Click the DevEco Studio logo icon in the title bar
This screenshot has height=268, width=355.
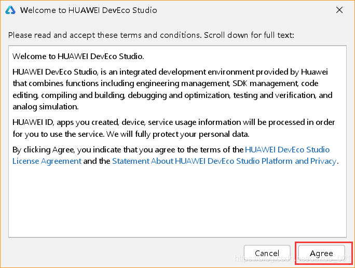(10, 10)
